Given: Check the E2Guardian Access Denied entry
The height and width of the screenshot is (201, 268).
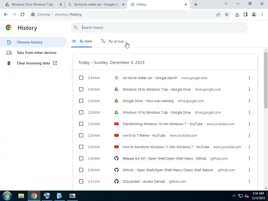Looking at the screenshot, I should coord(81,181).
